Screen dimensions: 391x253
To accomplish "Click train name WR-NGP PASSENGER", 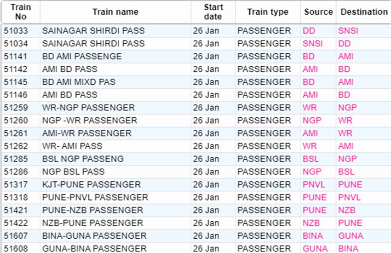I will [x=88, y=108].
